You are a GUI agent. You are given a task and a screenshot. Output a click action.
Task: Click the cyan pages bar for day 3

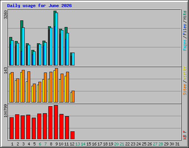pyautogui.click(x=23, y=46)
